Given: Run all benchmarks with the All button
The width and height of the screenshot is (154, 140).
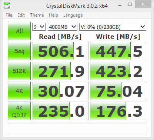Looking at the screenshot, I should [x=19, y=31].
